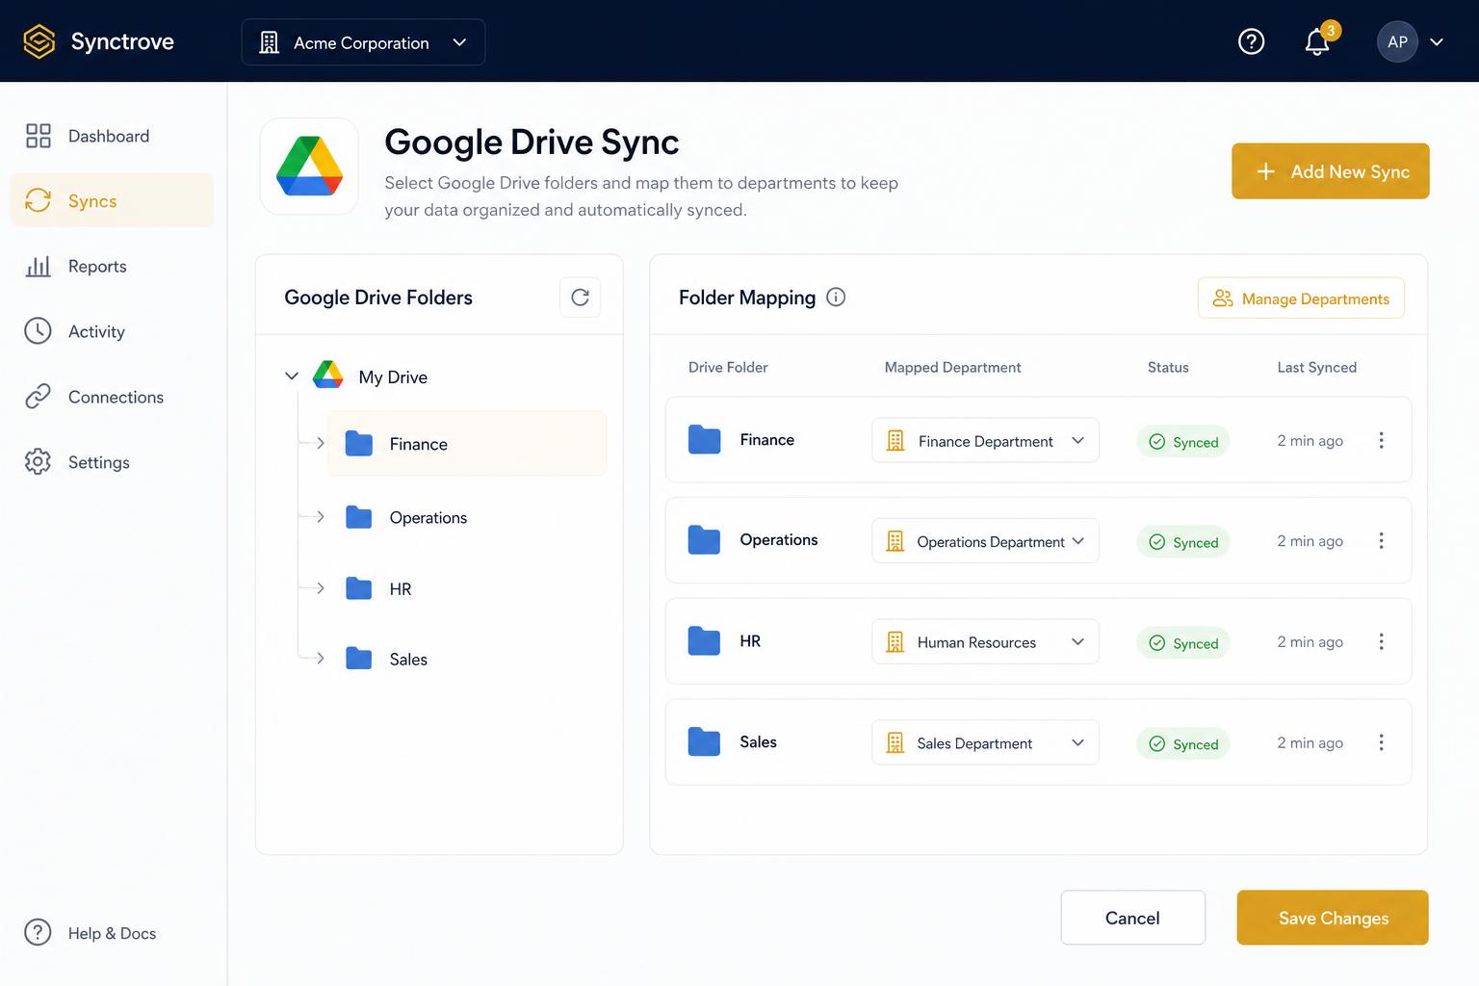
Task: Click the Synctrove logo icon
Action: (39, 41)
